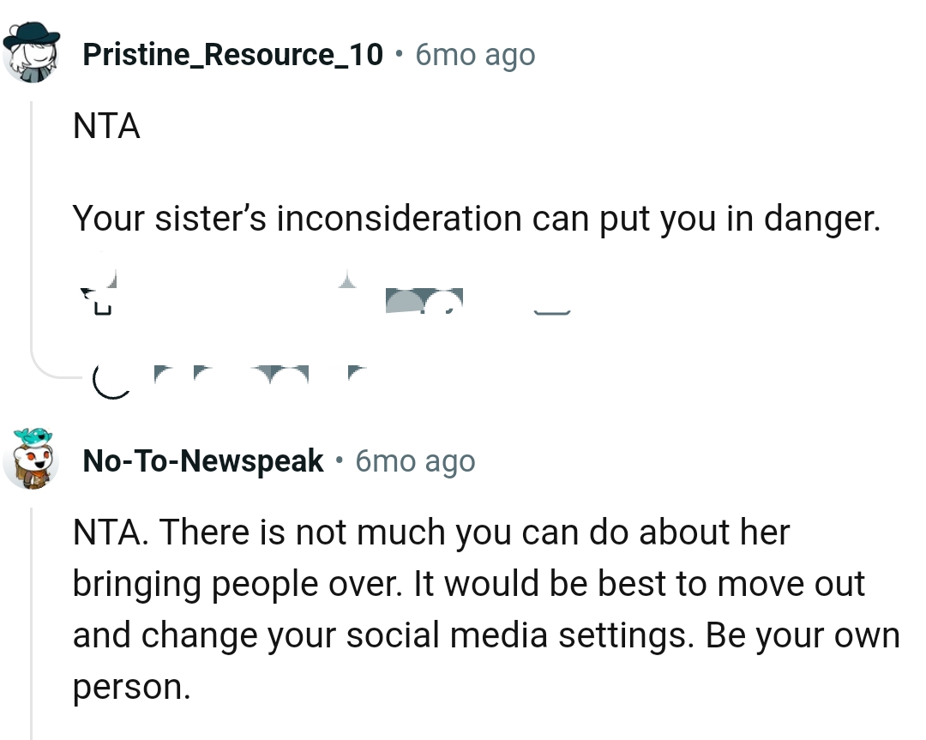This screenshot has height=740, width=926.
Task: Click "6mo ago" on No-To-Newspeak's comment
Action: pyautogui.click(x=415, y=461)
